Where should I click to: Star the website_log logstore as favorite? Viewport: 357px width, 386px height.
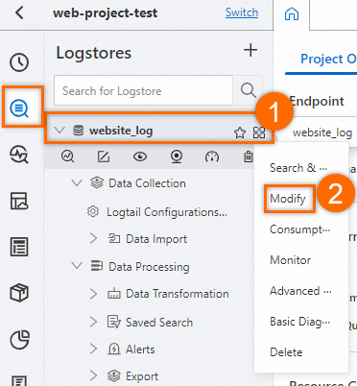[x=240, y=133]
